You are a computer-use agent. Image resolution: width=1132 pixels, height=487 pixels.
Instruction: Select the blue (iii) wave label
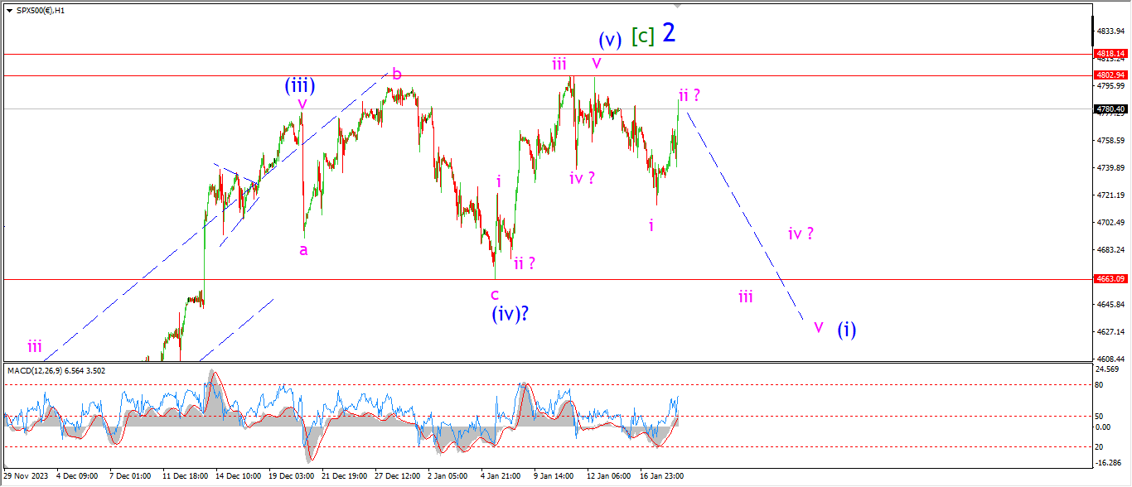[x=299, y=84]
